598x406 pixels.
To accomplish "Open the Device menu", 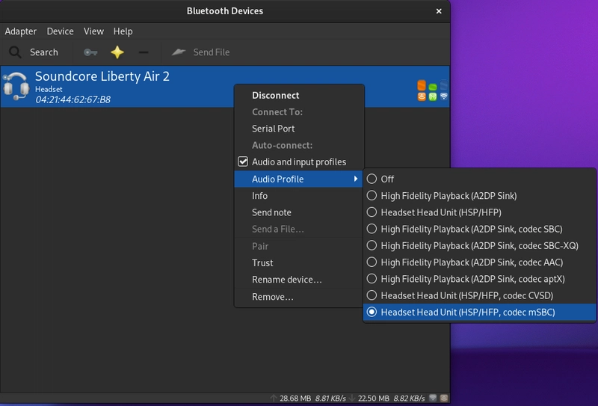I will click(x=60, y=31).
